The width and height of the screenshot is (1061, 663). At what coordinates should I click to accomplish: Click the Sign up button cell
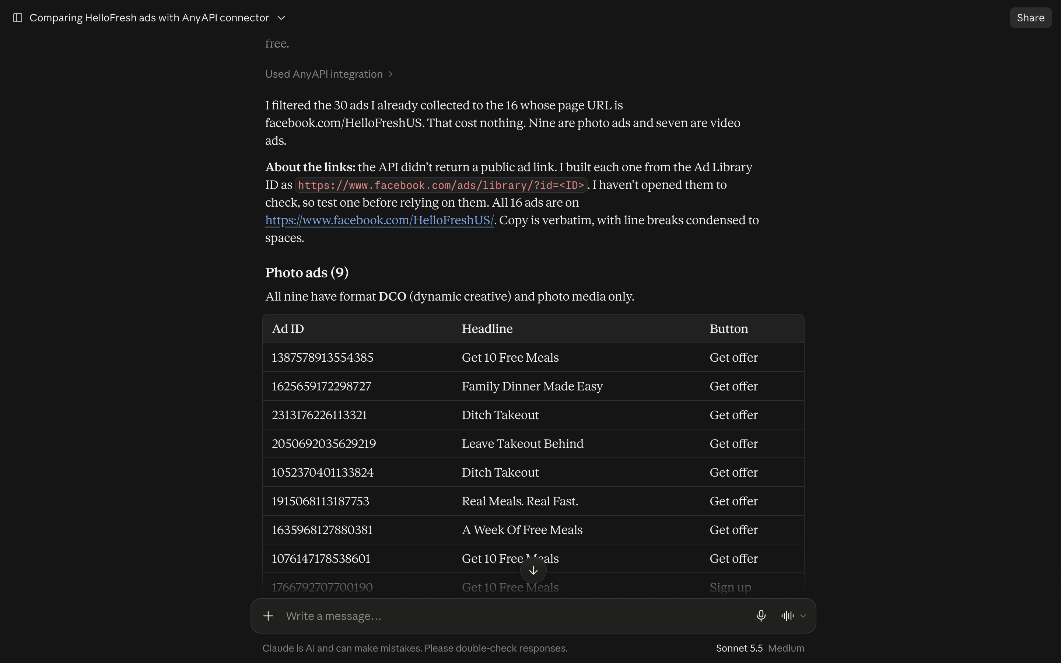pos(731,587)
